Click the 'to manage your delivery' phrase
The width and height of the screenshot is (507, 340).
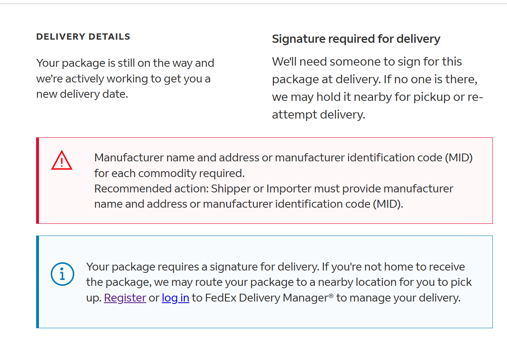[398, 298]
